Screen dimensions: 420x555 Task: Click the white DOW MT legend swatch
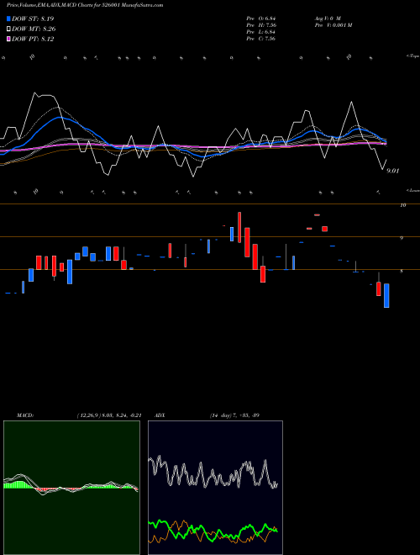[x=8, y=29]
